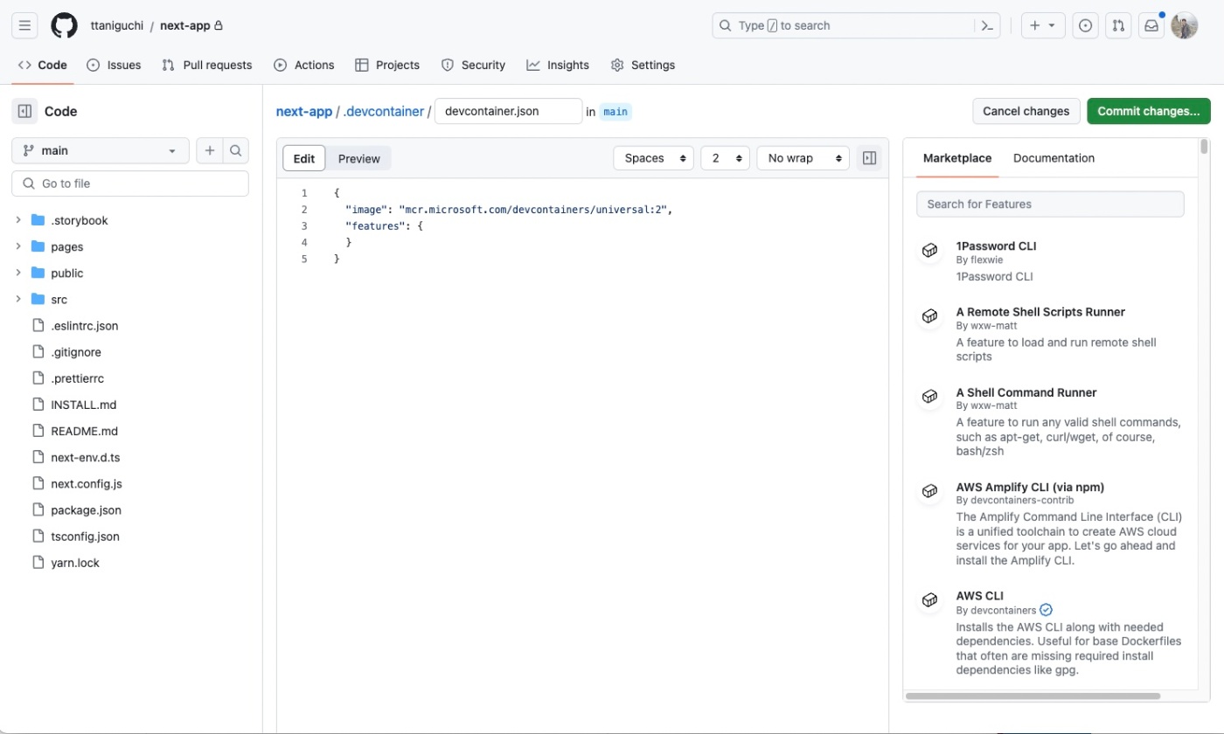
Task: Open notifications inbox icon
Action: [1151, 25]
